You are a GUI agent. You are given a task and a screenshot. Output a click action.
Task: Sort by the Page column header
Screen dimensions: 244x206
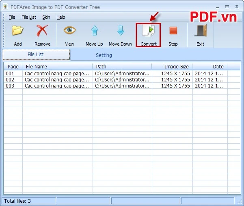tap(13, 67)
